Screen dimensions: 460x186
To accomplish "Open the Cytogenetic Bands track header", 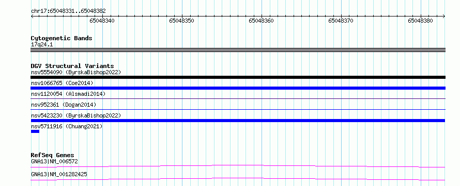I will pyautogui.click(x=62, y=38).
